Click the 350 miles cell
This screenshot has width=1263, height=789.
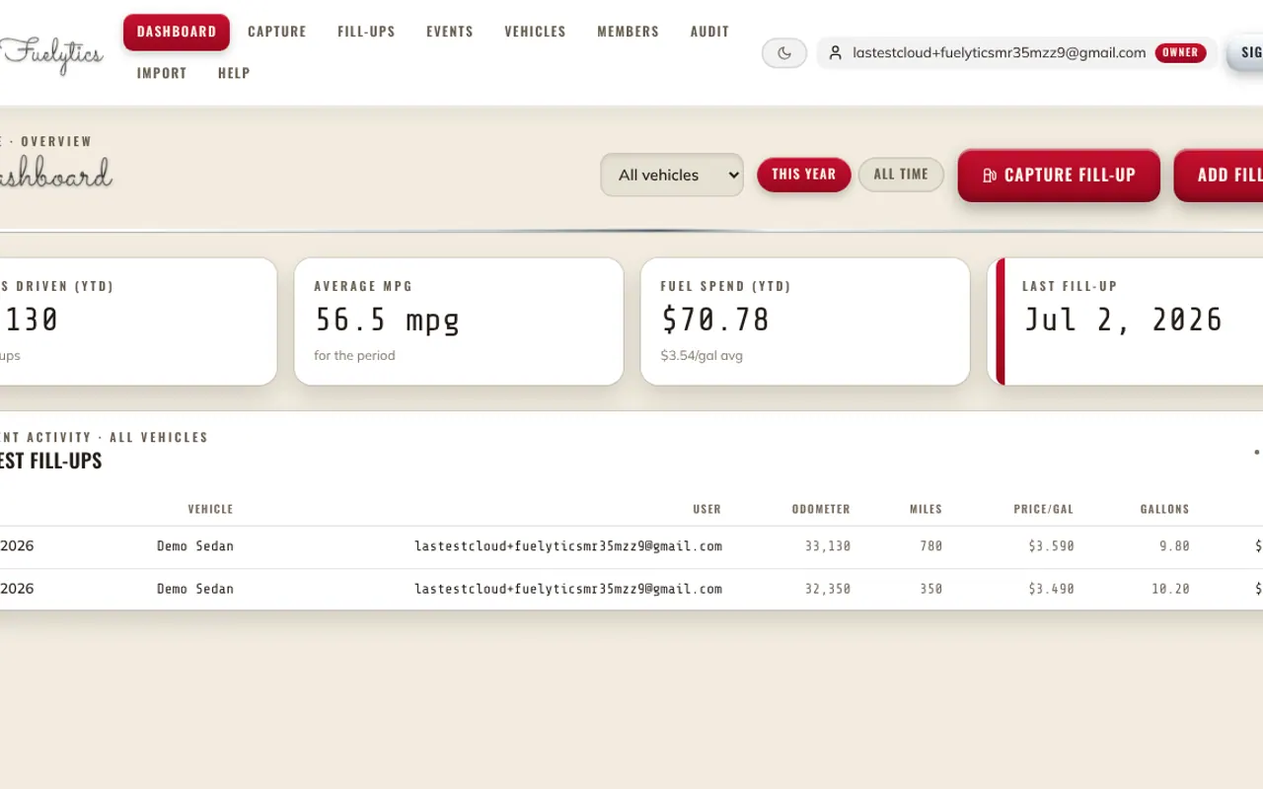931,589
